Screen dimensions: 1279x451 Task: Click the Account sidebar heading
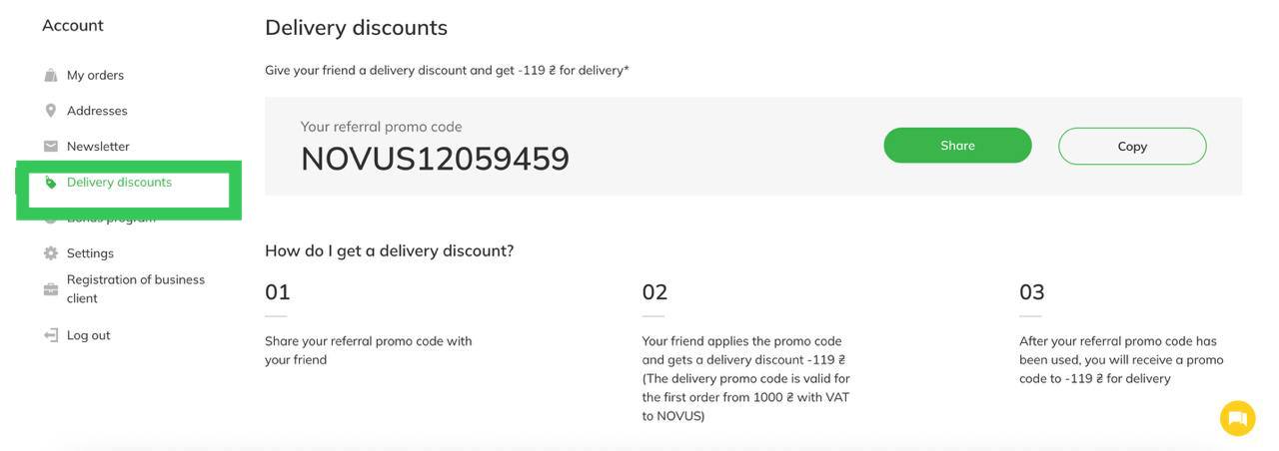(x=73, y=26)
